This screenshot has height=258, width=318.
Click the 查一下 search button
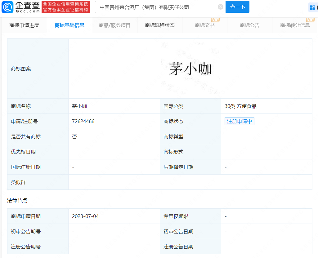coord(237,7)
